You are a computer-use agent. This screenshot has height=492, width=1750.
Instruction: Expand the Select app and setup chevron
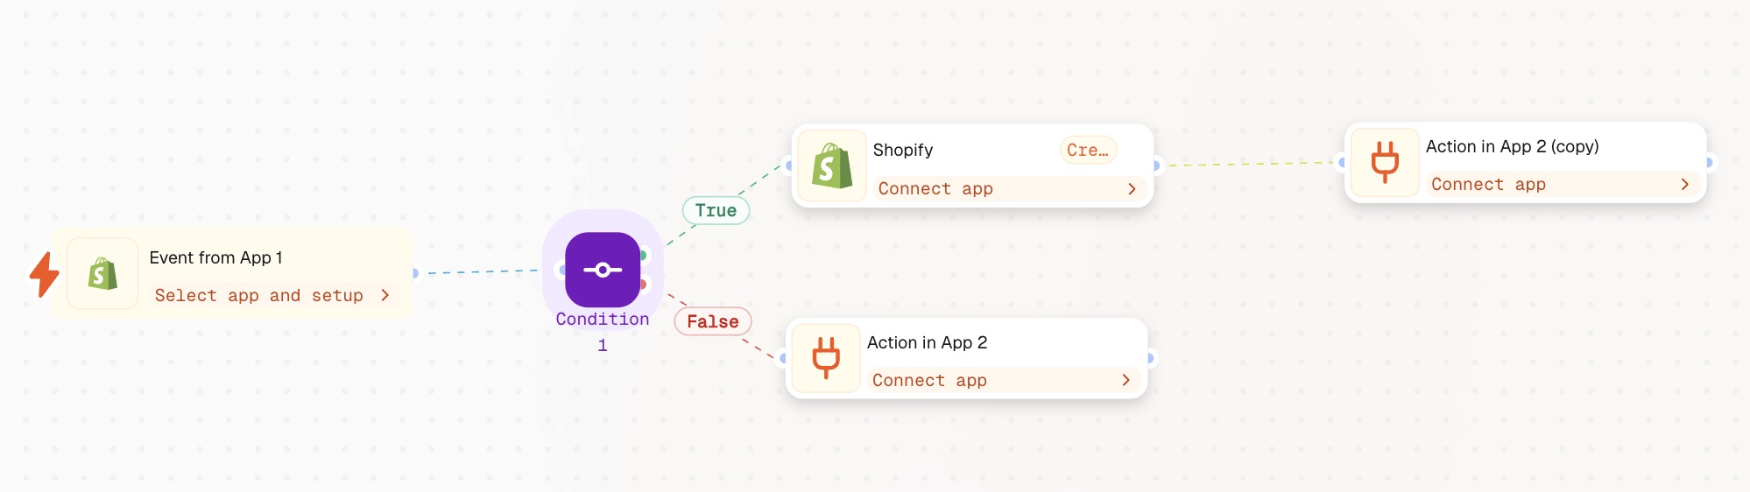385,295
